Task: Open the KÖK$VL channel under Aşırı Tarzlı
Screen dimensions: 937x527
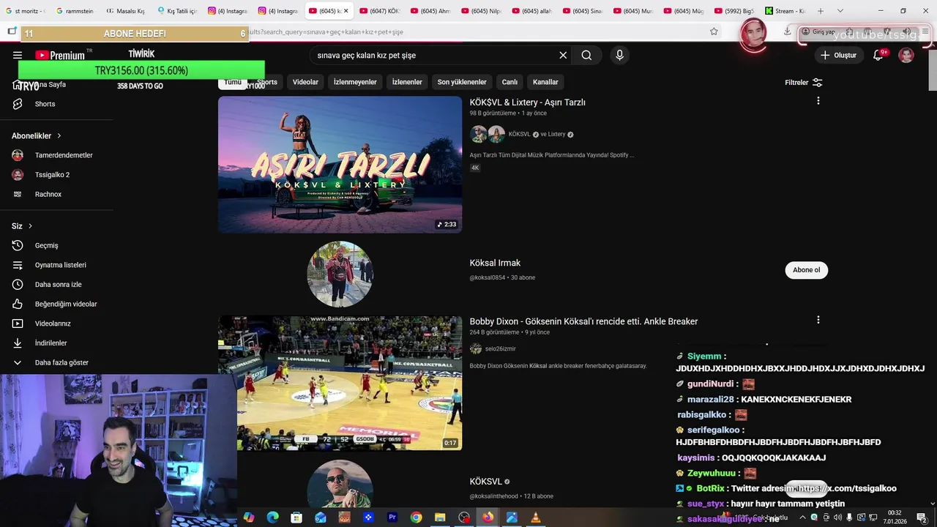Action: pyautogui.click(x=519, y=134)
